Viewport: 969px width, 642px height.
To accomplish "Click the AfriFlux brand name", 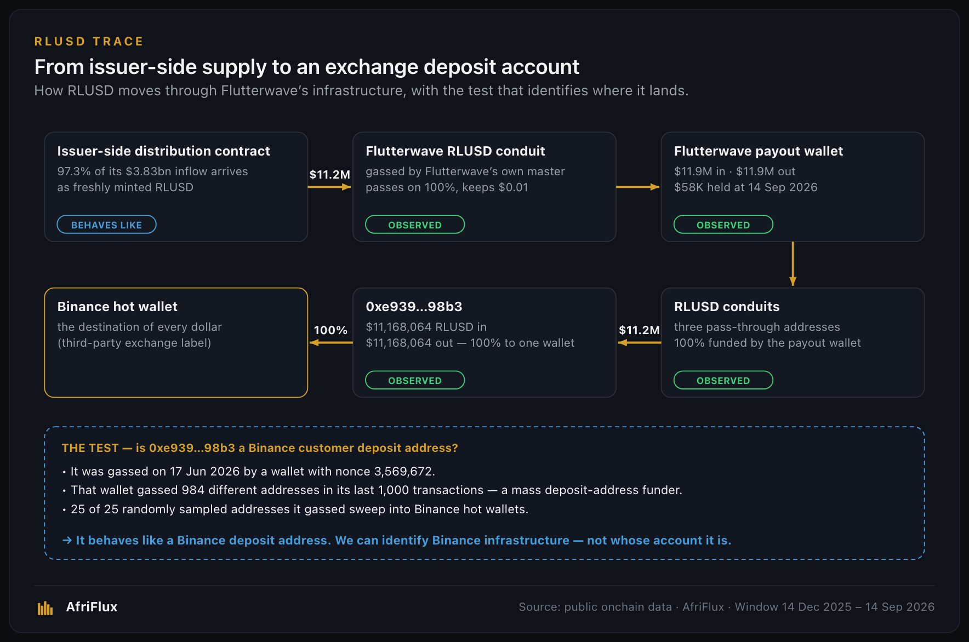I will point(92,607).
